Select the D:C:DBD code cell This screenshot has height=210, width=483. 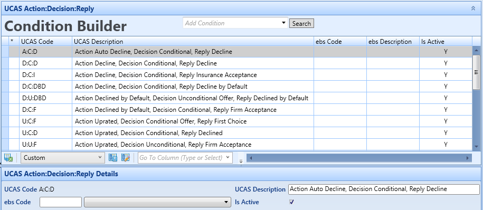click(45, 87)
